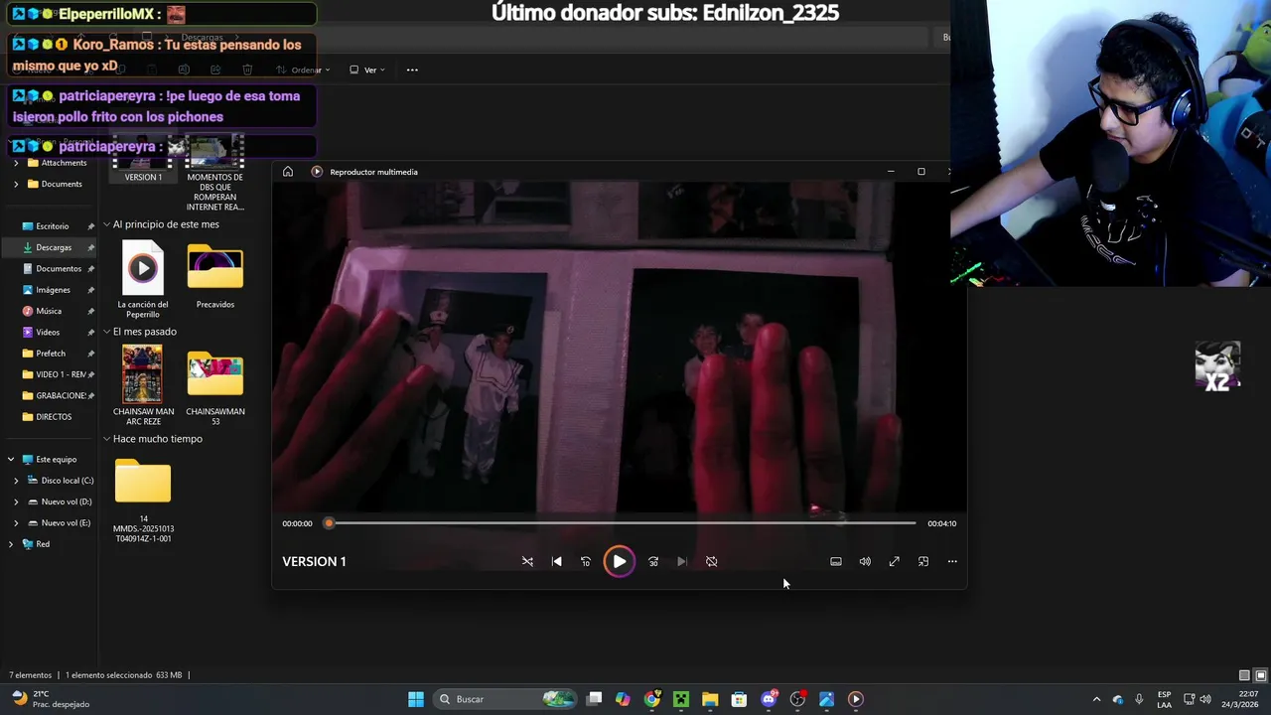Show hidden system tray icons
Screen dimensions: 1271x715
pos(1096,699)
